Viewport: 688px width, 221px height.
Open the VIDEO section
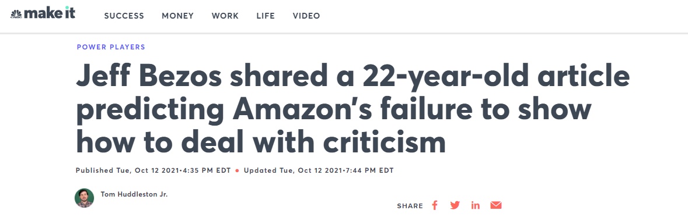coord(306,16)
